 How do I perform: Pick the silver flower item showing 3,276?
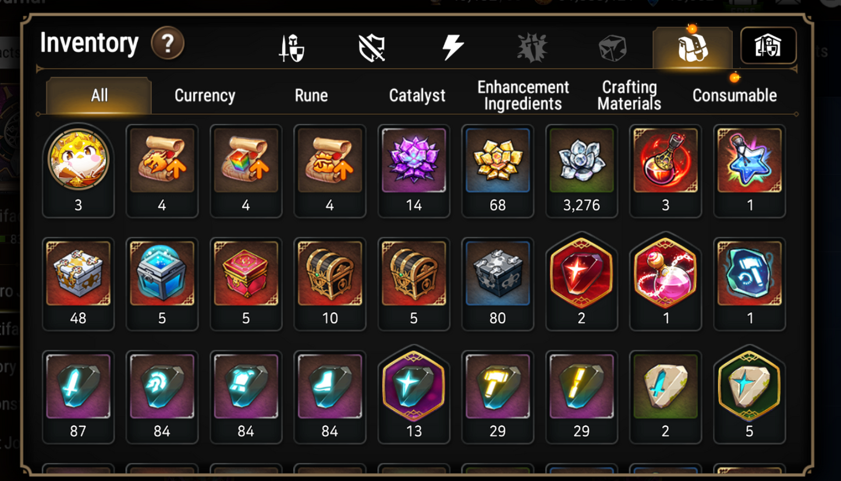[581, 170]
